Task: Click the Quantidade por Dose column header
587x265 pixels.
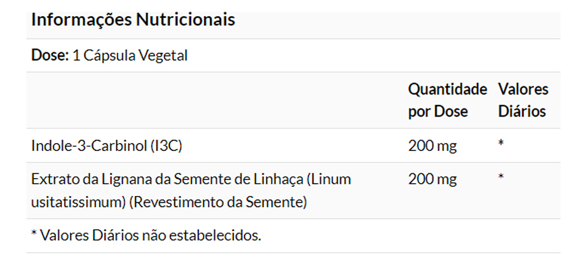Action: click(x=447, y=100)
